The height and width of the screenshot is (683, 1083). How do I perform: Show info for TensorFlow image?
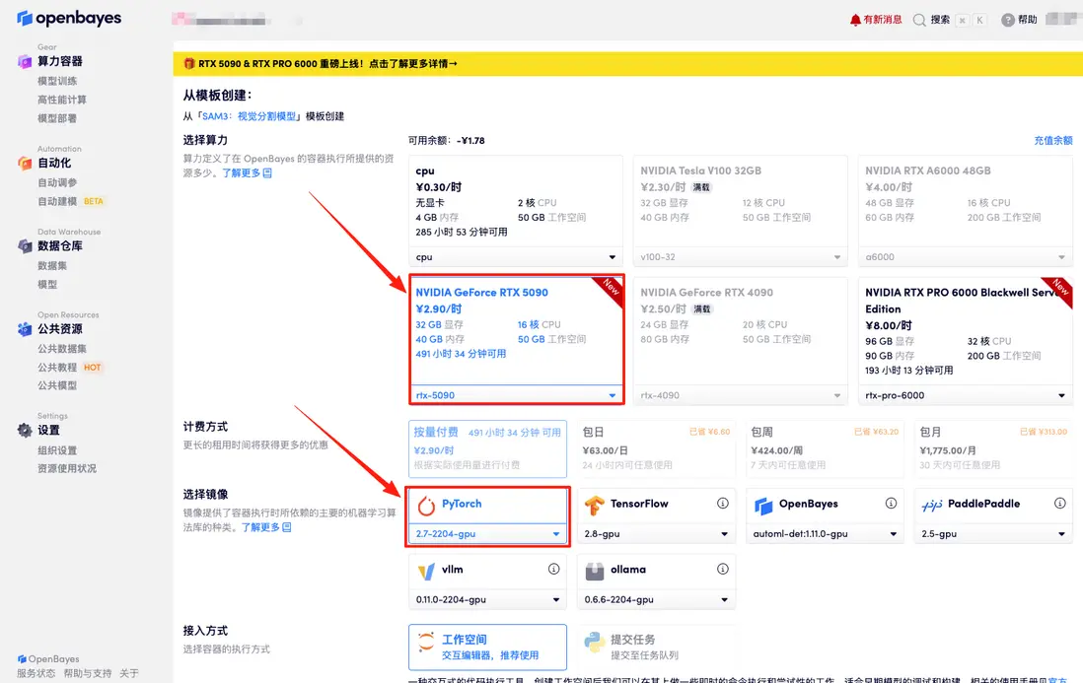(722, 503)
